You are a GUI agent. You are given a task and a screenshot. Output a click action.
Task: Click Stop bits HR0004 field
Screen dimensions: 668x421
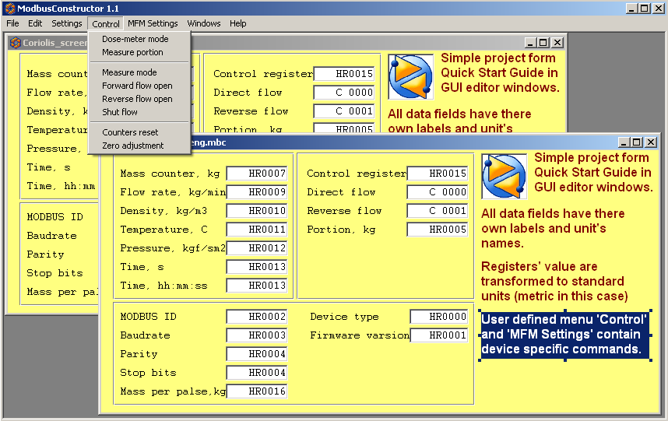pyautogui.click(x=257, y=373)
